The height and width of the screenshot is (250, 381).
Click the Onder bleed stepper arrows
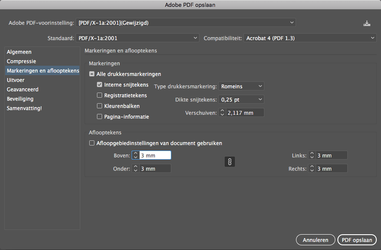[135, 169]
